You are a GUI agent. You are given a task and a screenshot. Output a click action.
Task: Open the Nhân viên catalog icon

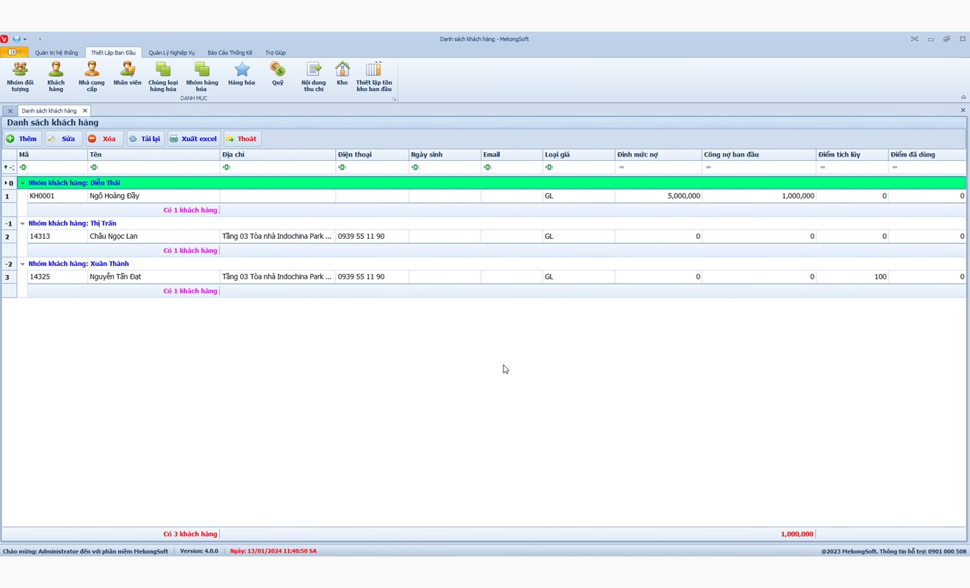(127, 74)
